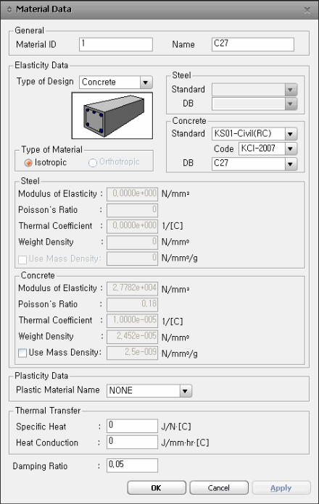This screenshot has height=504, width=319.
Task: Click the Specific Heat input field
Action: pos(132,427)
